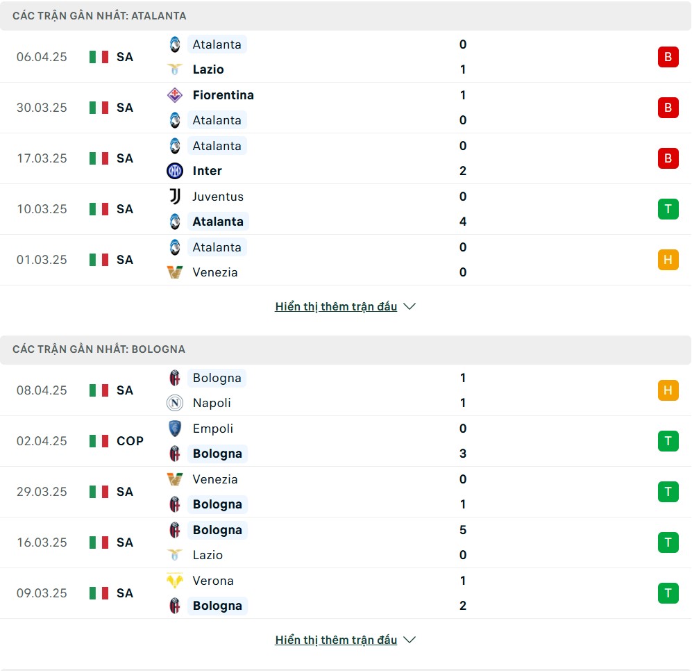Image resolution: width=692 pixels, height=671 pixels.
Task: Click the Venezia crest in the 01.03.25 match
Action: click(175, 272)
